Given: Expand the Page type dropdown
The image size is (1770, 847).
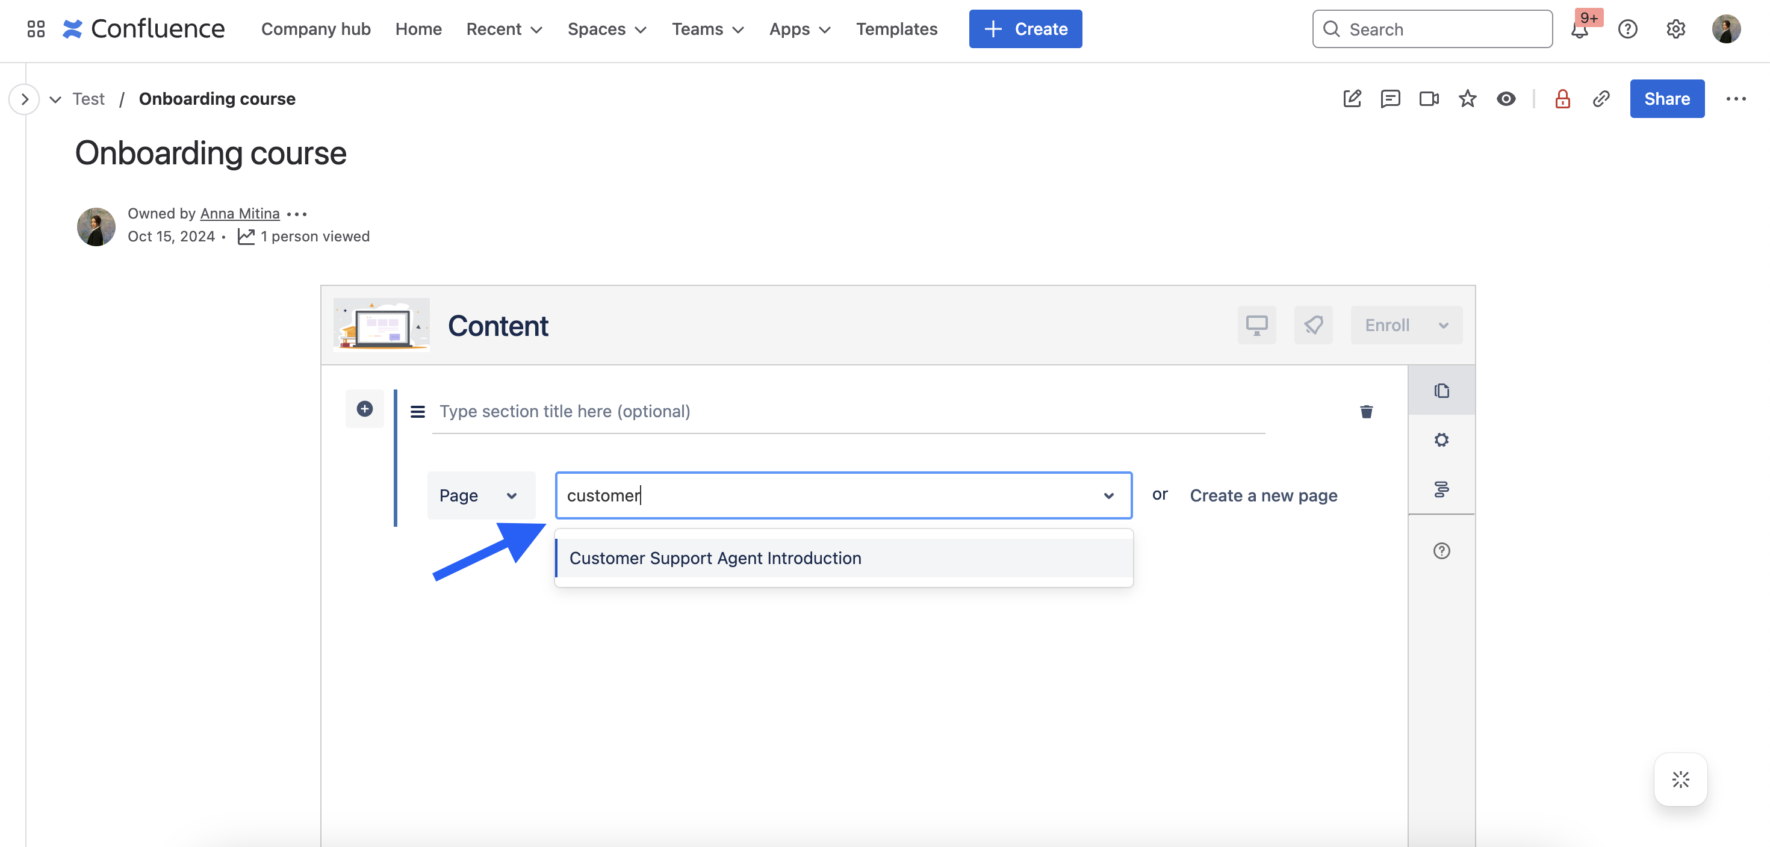Looking at the screenshot, I should [480, 495].
